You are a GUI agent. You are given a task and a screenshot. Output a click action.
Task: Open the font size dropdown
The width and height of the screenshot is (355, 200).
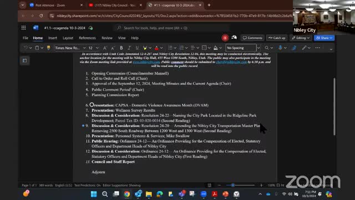pos(97,48)
